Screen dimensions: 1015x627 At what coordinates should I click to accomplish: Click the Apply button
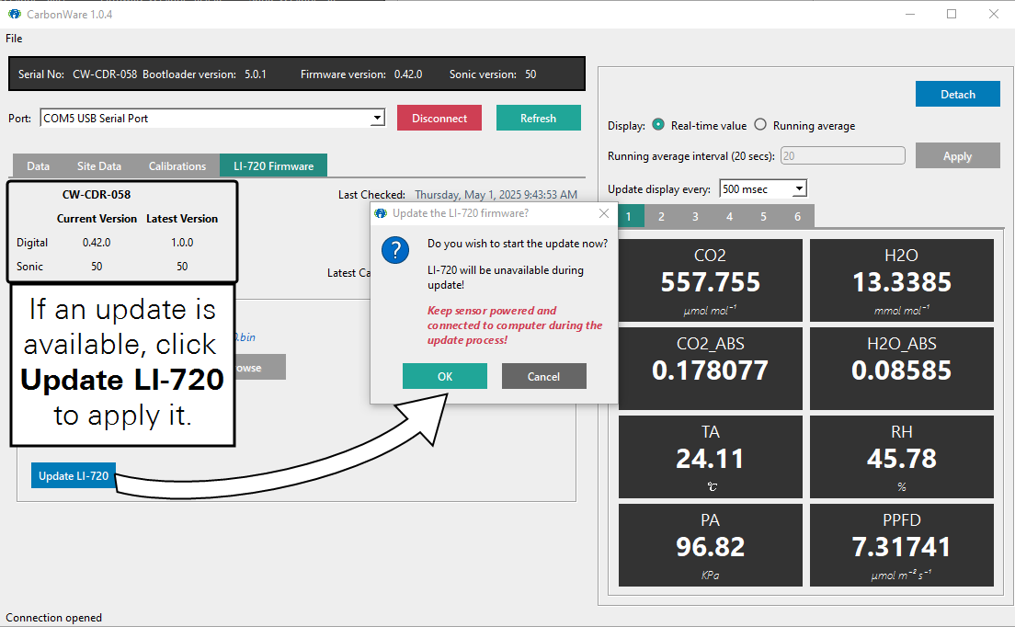[x=958, y=156]
